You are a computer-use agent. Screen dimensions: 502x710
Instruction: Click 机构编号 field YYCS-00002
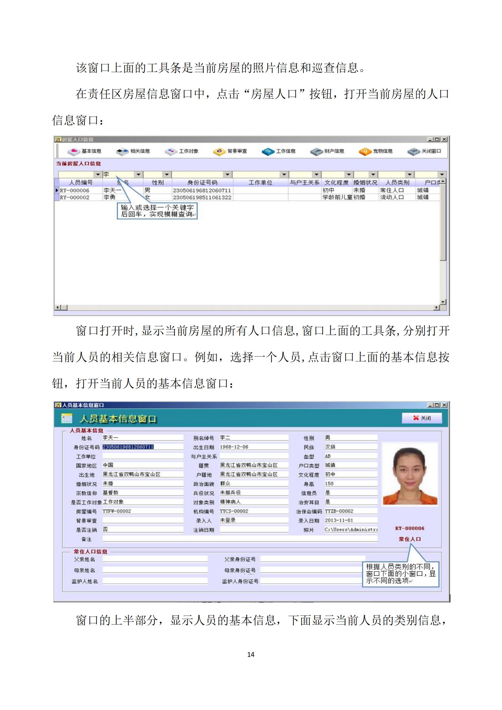click(x=254, y=511)
